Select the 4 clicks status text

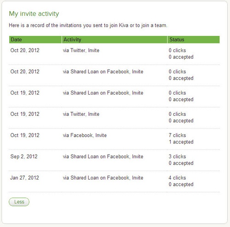point(177,178)
